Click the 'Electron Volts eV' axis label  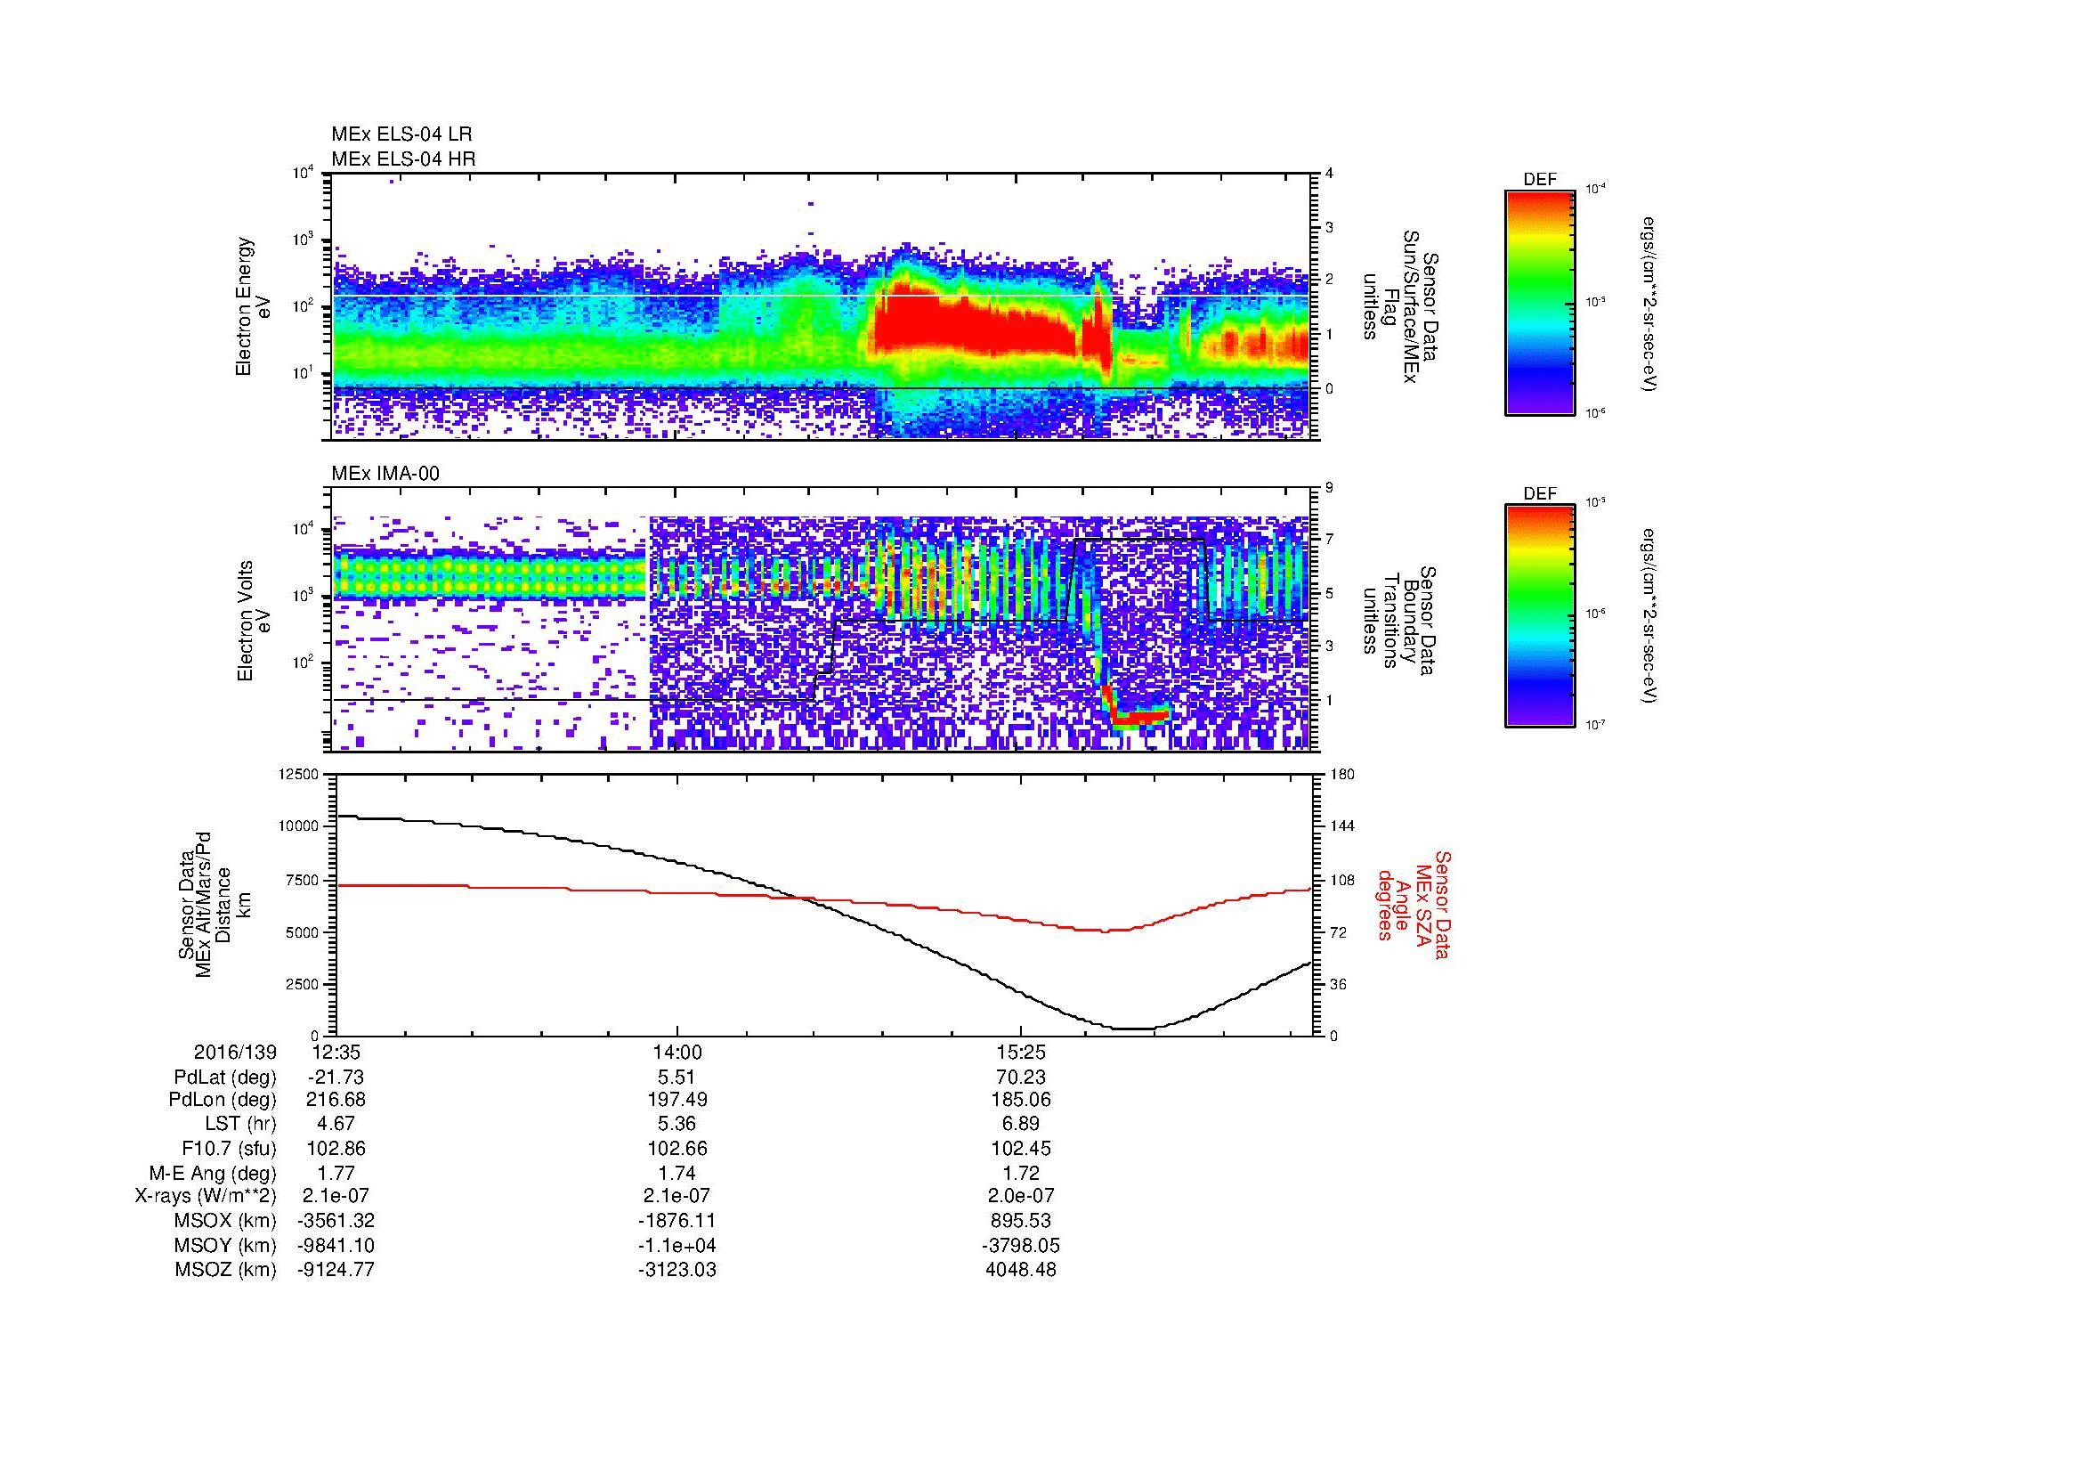click(x=255, y=621)
